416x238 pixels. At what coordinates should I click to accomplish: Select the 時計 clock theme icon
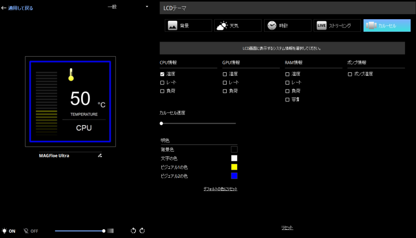(271, 25)
